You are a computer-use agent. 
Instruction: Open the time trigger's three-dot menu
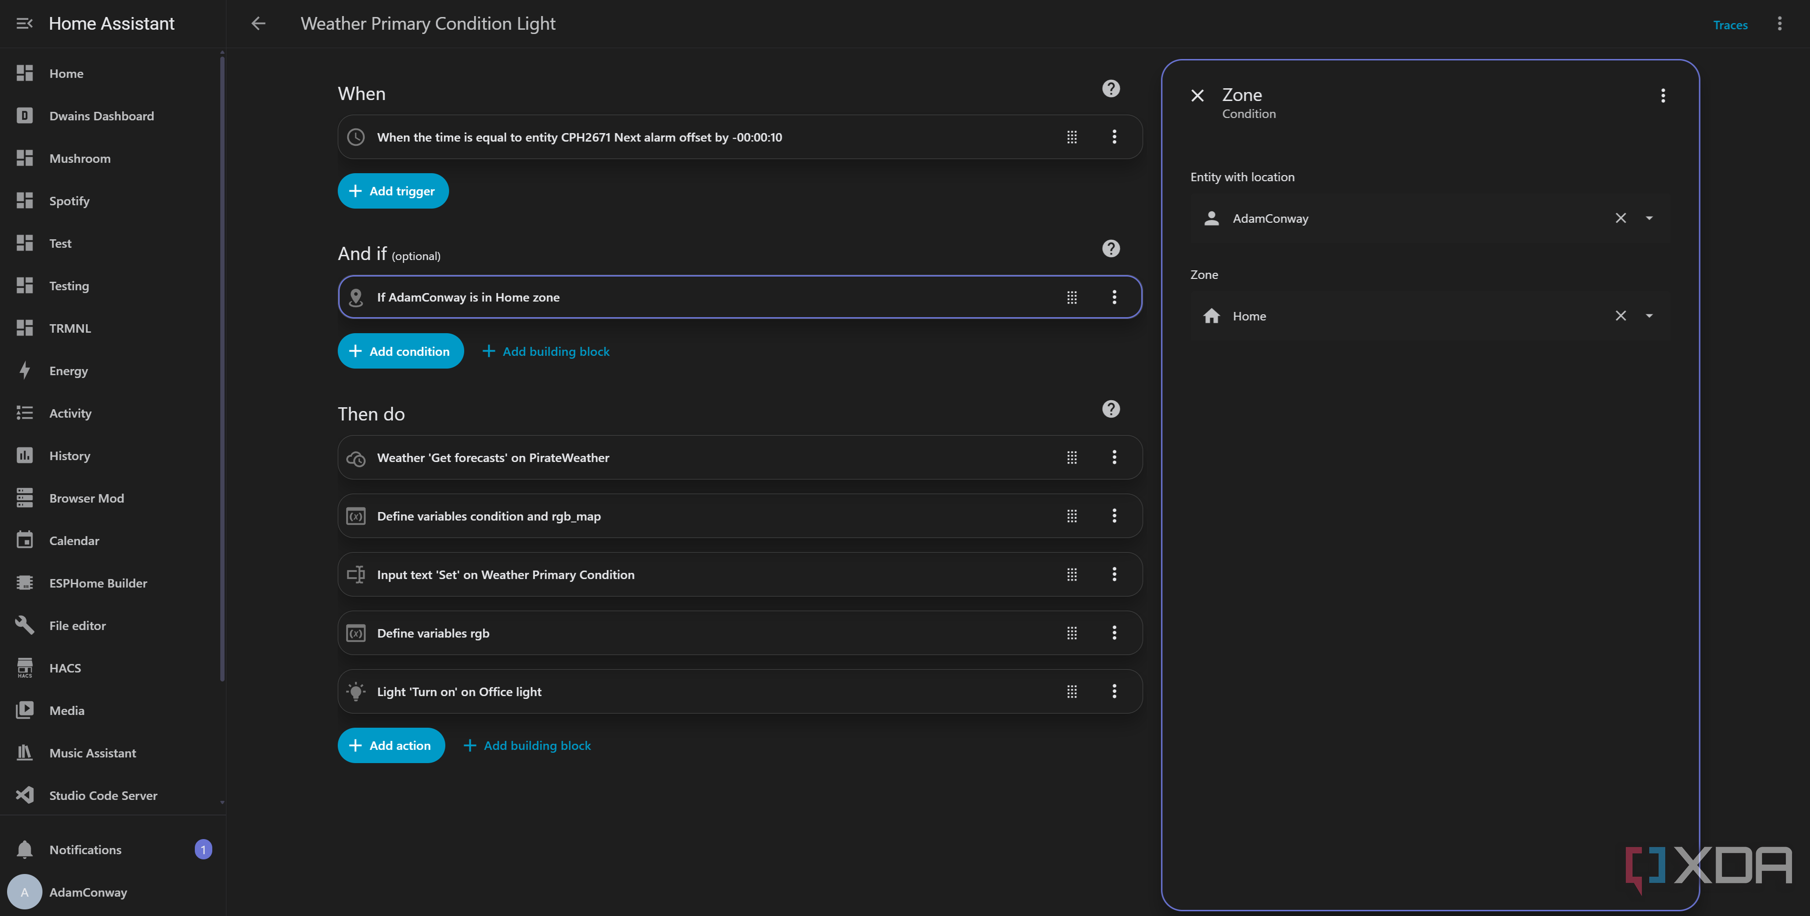pyautogui.click(x=1114, y=136)
